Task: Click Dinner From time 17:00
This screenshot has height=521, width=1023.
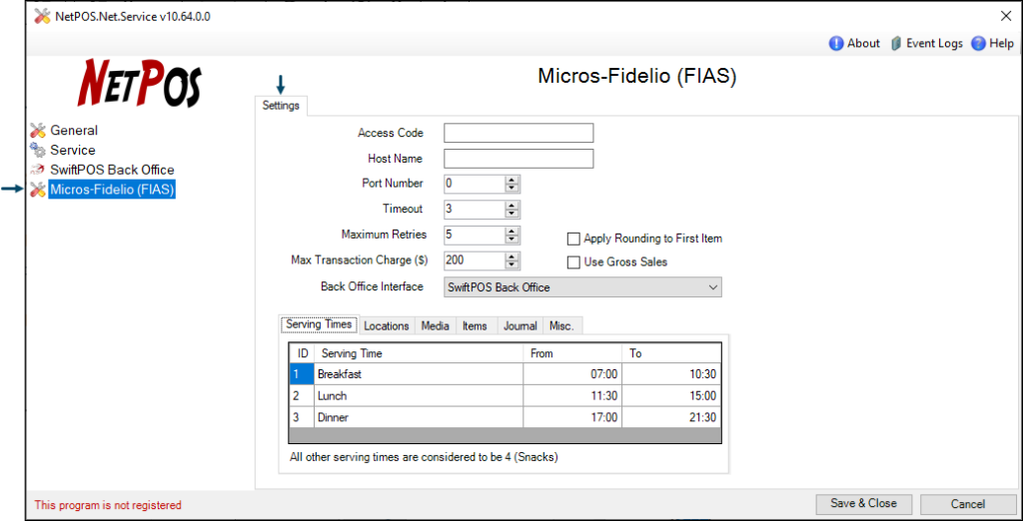Action: (x=572, y=417)
